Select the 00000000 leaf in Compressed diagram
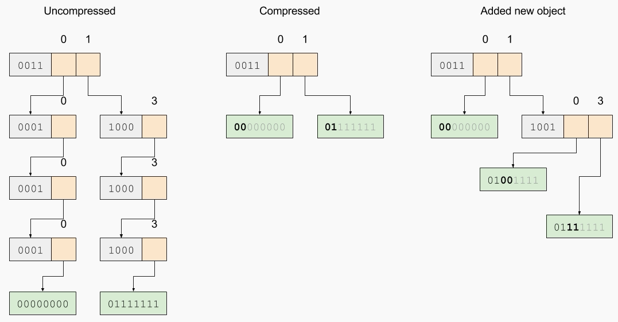Viewport: 618px width, 322px height. (x=259, y=127)
